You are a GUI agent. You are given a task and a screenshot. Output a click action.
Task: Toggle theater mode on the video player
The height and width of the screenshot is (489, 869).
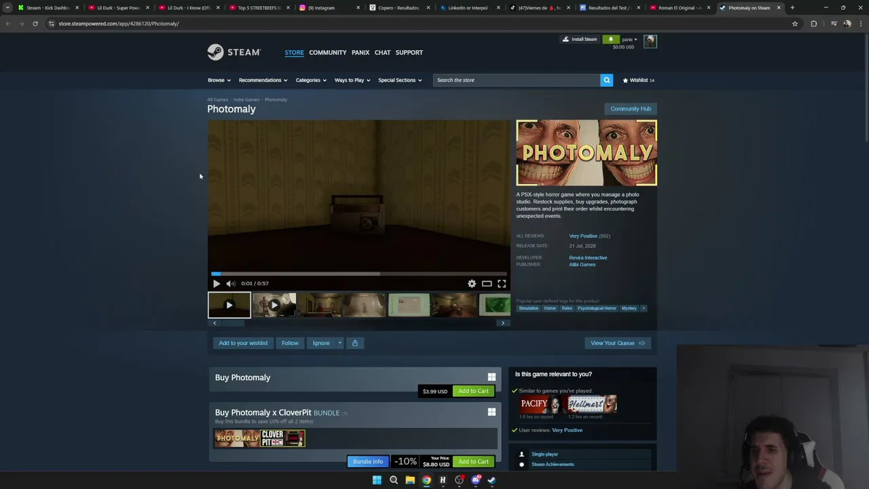pos(487,284)
